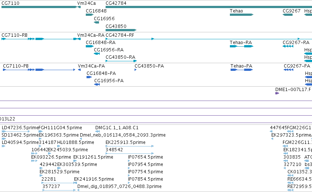This screenshot has height=192, width=312.
Task: Click Dmel_dig_018957_0726_0488.3prime label
Action: 120,186
